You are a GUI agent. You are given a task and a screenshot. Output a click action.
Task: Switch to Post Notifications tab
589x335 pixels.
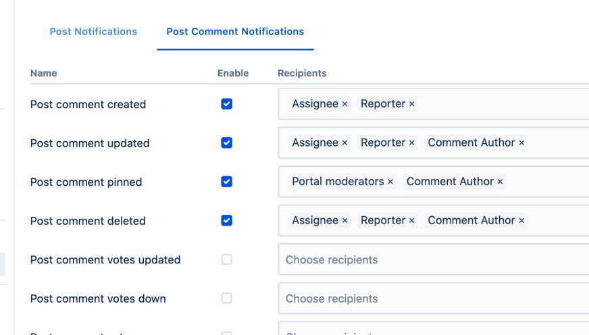click(93, 32)
